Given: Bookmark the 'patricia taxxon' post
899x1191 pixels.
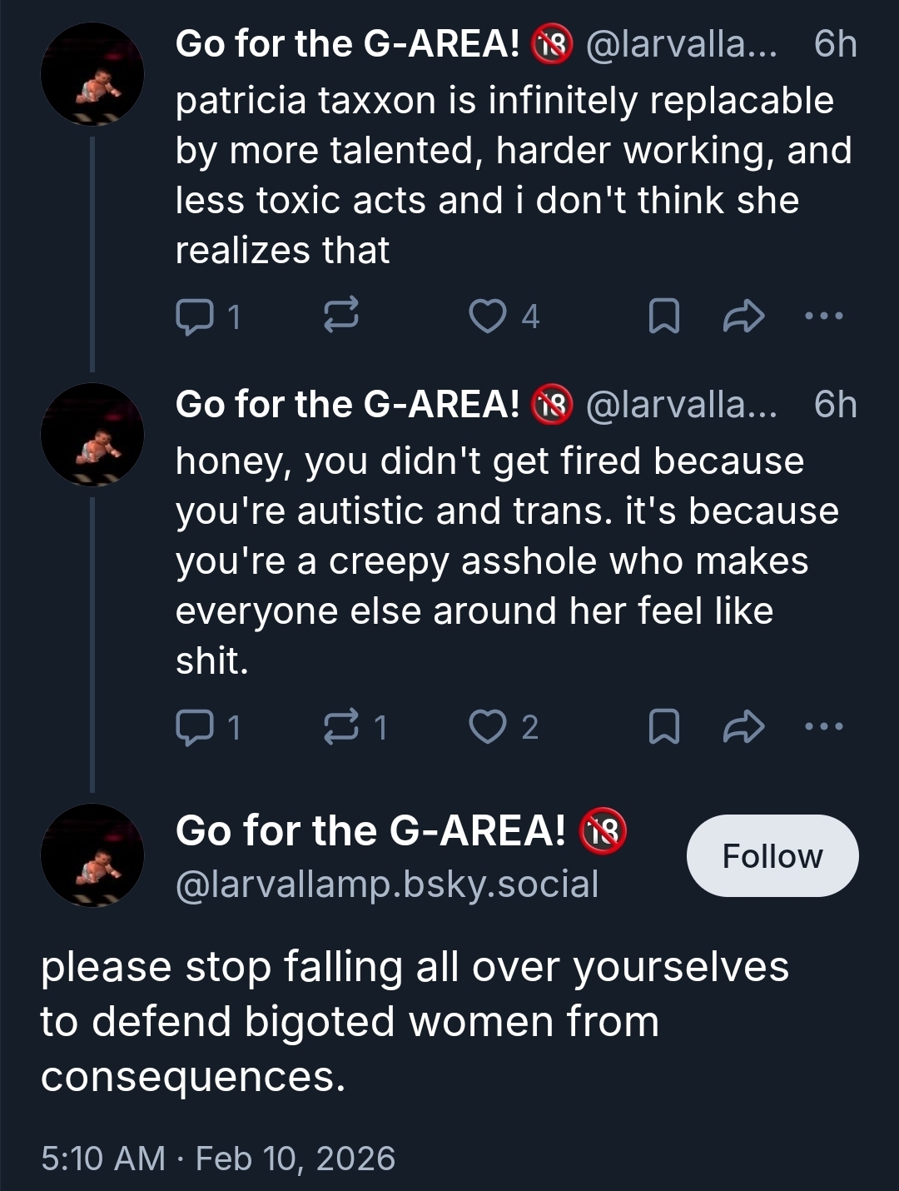Looking at the screenshot, I should pos(663,316).
